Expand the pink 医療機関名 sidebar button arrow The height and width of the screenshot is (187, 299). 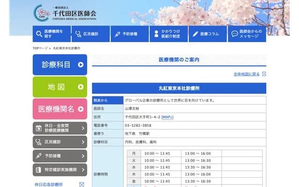tap(81, 109)
